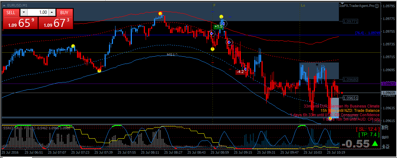Click the 25 Jul 08:59 time label
The image size is (397, 158).
[x=220, y=153]
